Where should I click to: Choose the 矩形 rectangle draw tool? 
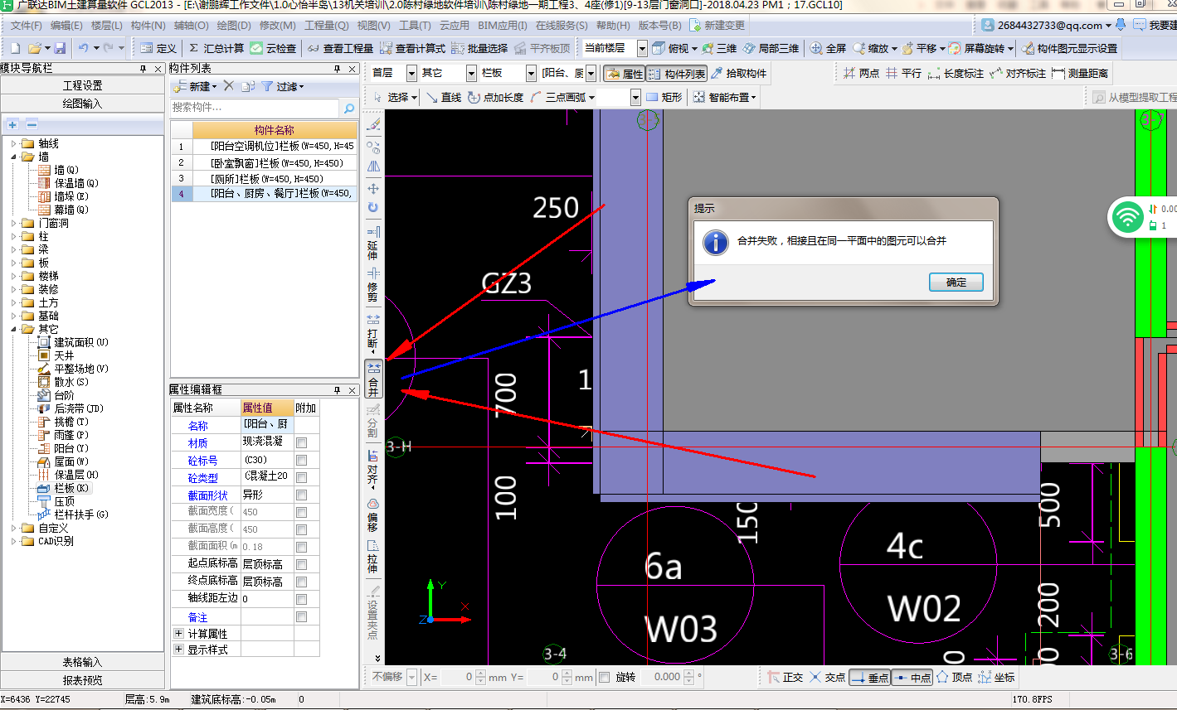[664, 98]
